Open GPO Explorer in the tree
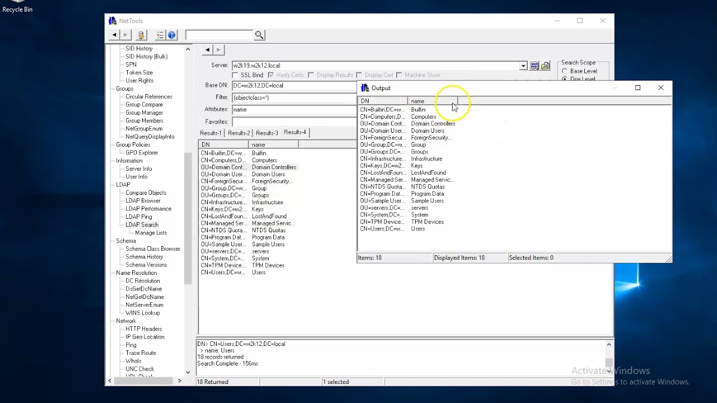Viewport: 717px width, 403px height. (142, 153)
